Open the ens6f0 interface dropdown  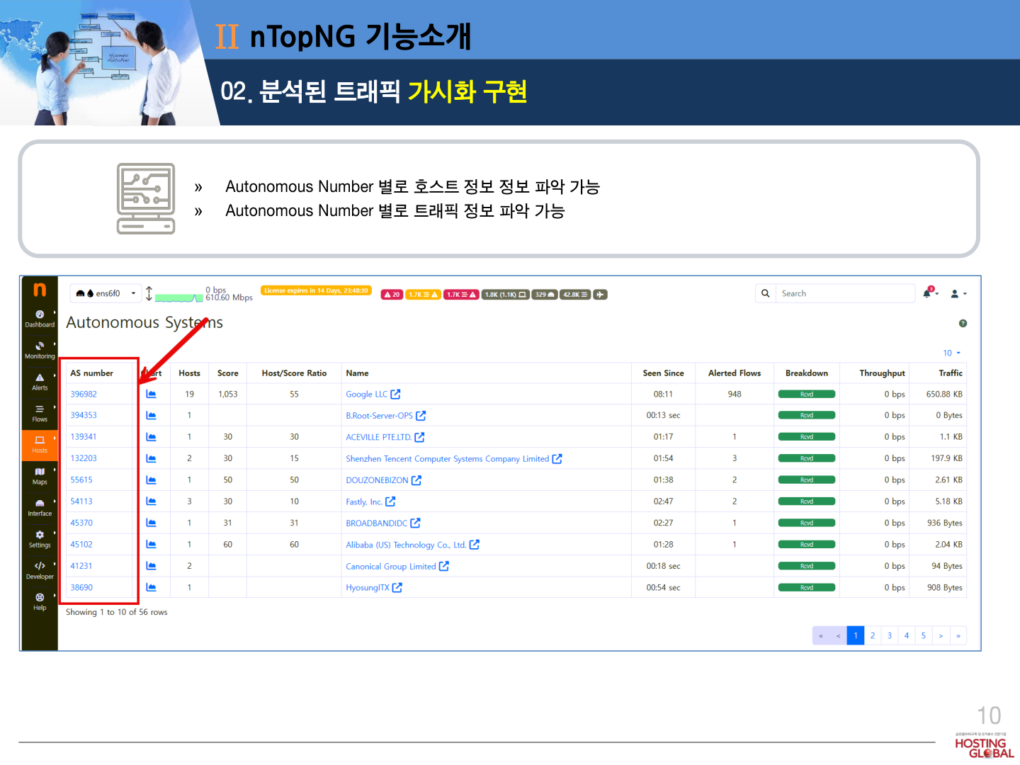click(x=106, y=293)
